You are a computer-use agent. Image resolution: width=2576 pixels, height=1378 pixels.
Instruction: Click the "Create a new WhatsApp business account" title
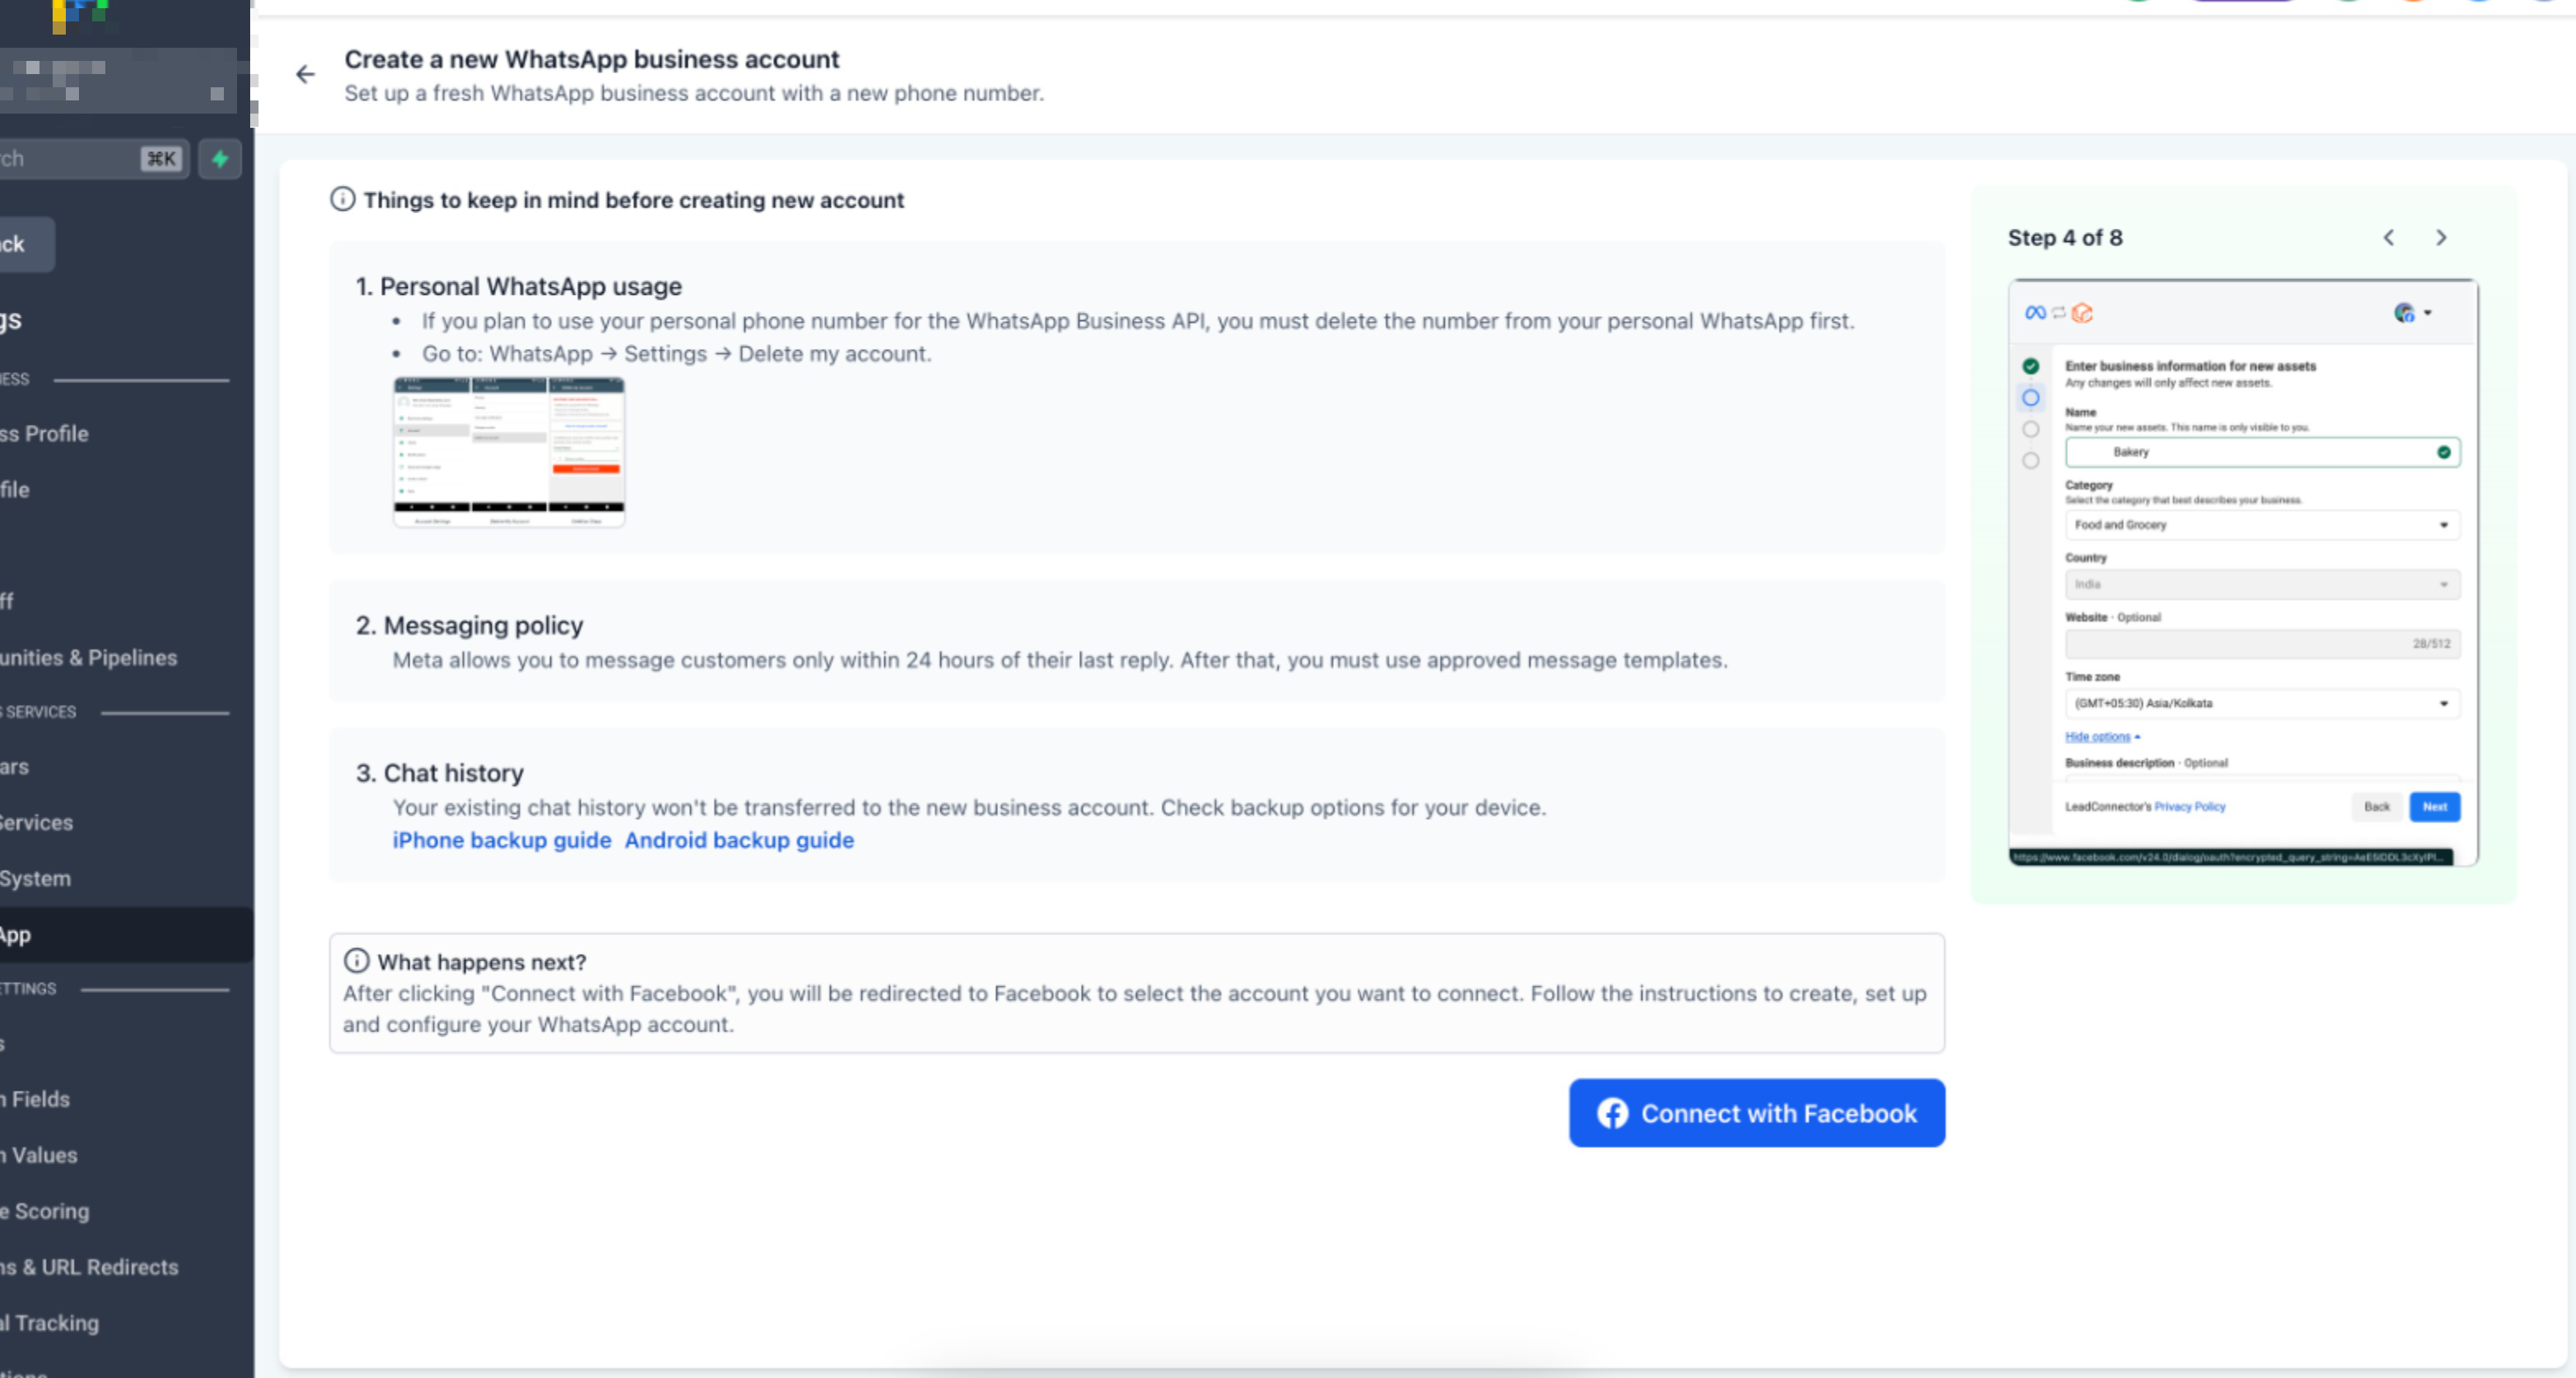pos(591,59)
